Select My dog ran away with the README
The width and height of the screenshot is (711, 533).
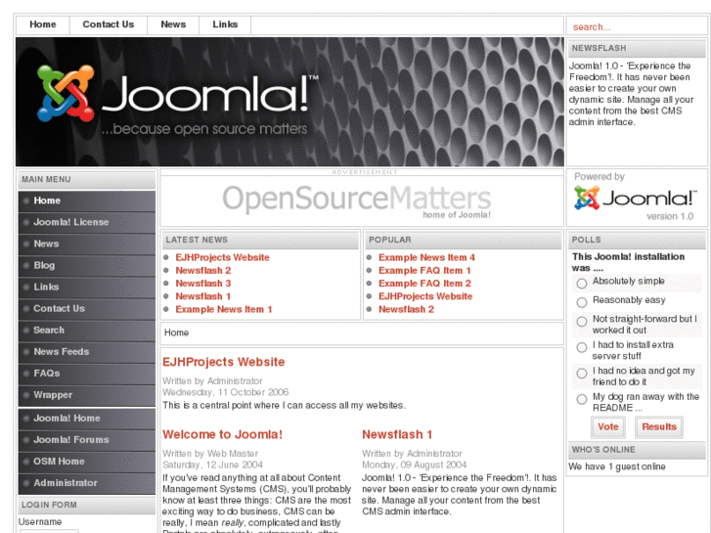582,399
